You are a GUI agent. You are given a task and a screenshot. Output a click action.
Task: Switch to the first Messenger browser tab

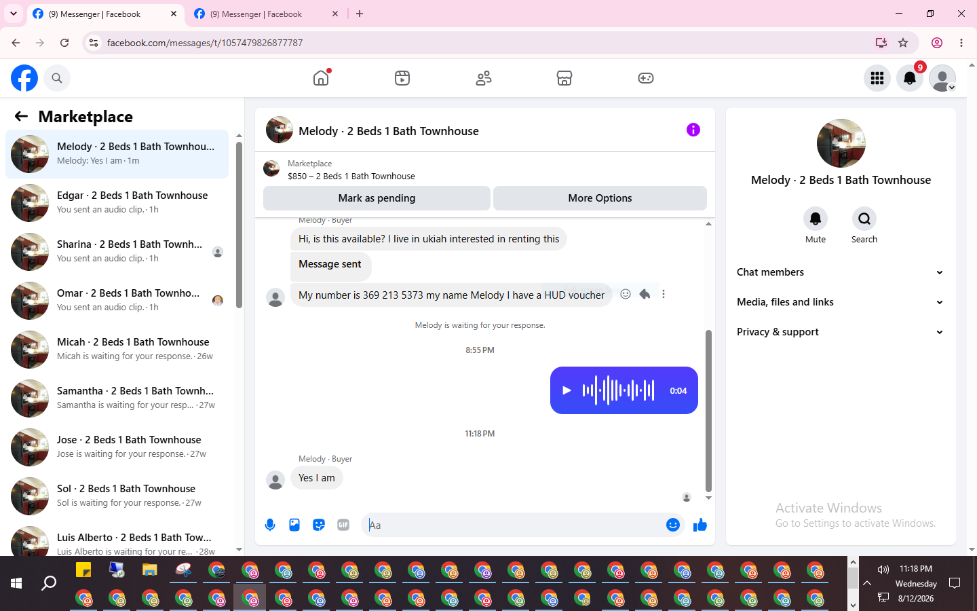coord(105,14)
